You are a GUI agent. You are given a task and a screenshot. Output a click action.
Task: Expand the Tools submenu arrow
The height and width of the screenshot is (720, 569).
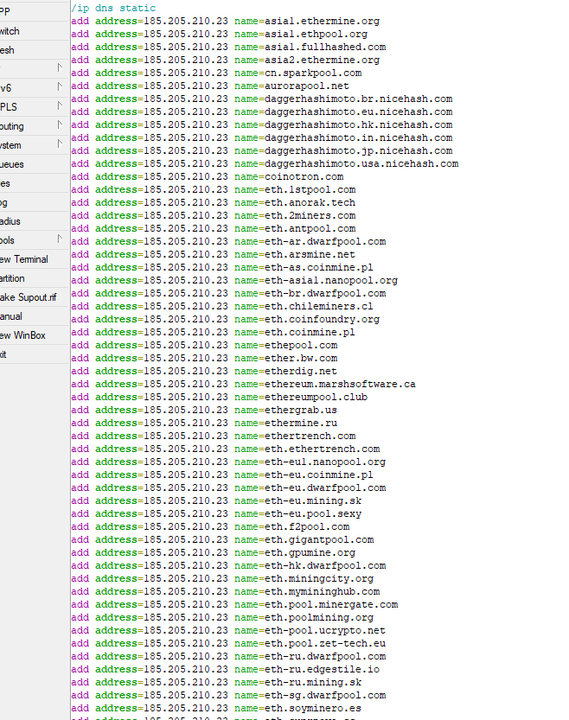(60, 239)
